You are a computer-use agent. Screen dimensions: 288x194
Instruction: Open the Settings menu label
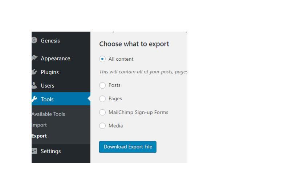pos(50,151)
